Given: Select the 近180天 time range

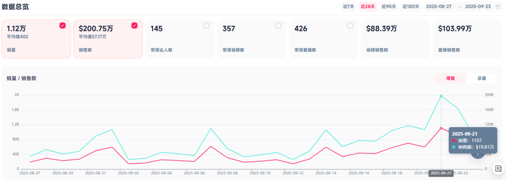Looking at the screenshot, I should click(x=410, y=7).
